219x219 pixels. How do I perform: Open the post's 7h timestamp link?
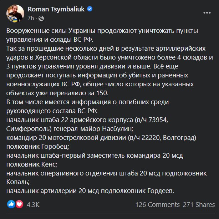pyautogui.click(x=30, y=17)
